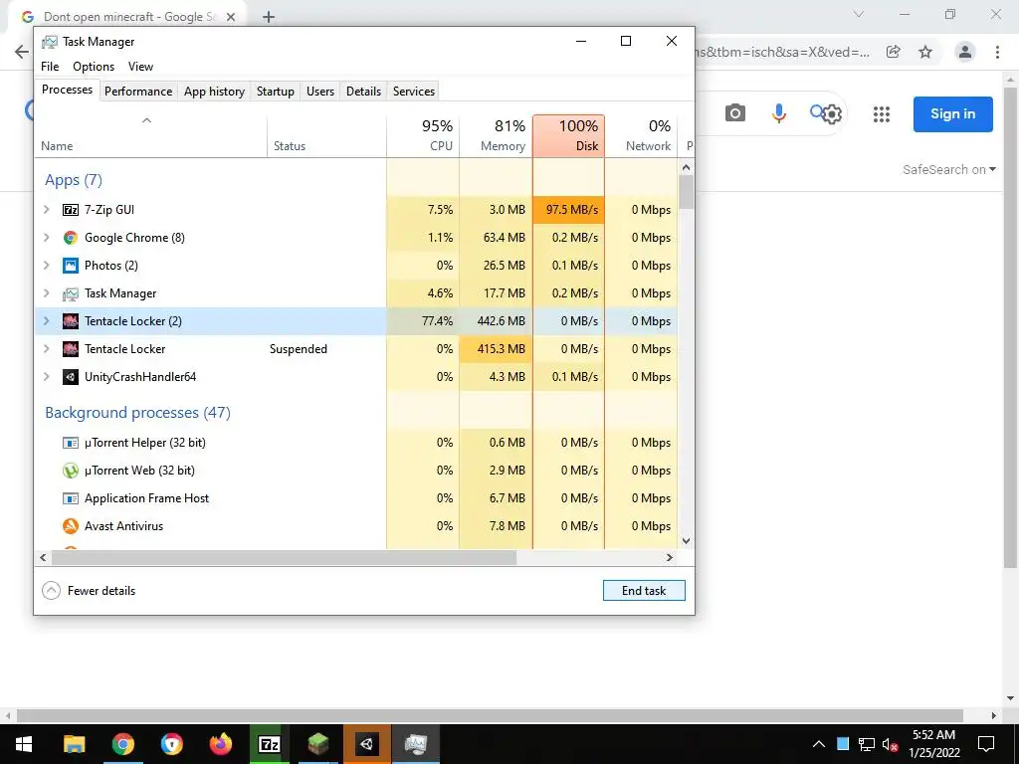Close the Dont open minecraft Chrome tab
The height and width of the screenshot is (764, 1019).
[231, 17]
